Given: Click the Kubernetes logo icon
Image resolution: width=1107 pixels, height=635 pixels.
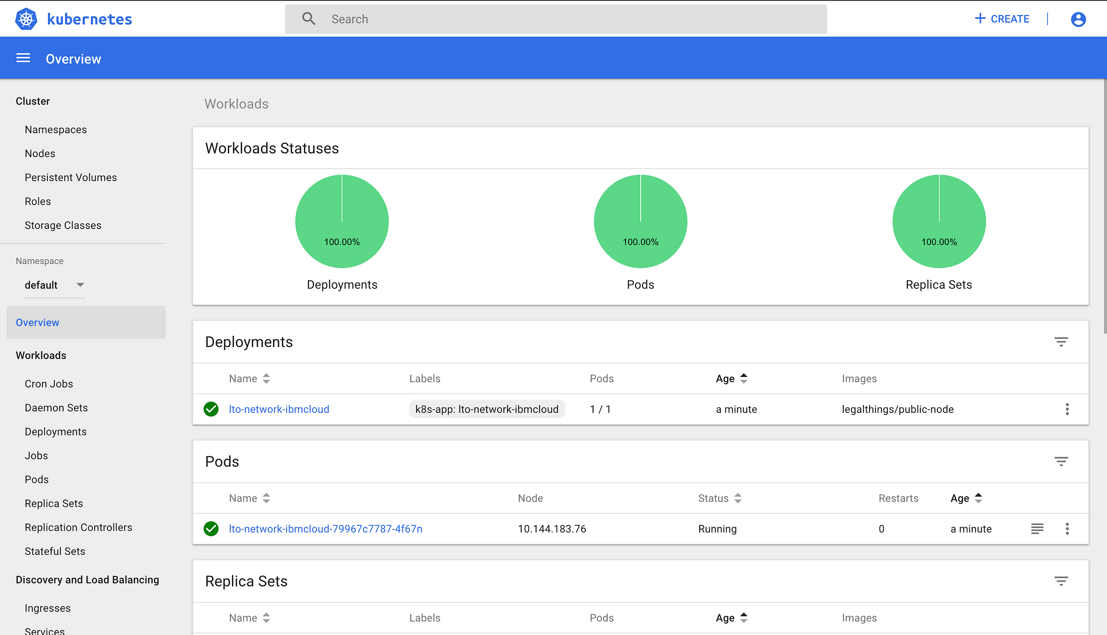Looking at the screenshot, I should [x=27, y=19].
